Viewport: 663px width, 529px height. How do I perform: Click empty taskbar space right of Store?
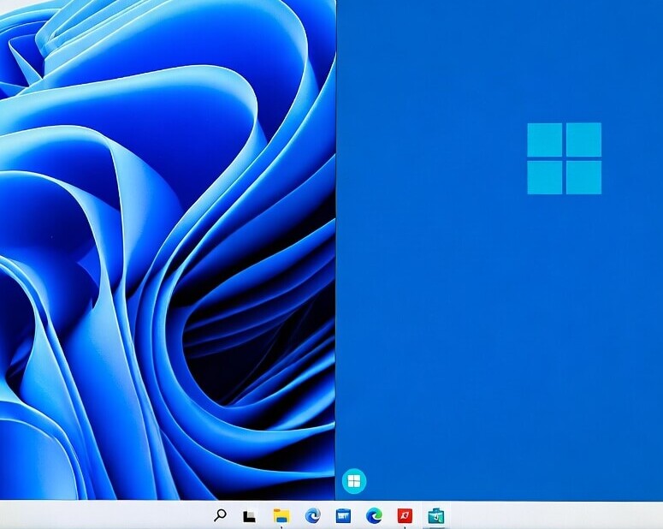[556, 515]
